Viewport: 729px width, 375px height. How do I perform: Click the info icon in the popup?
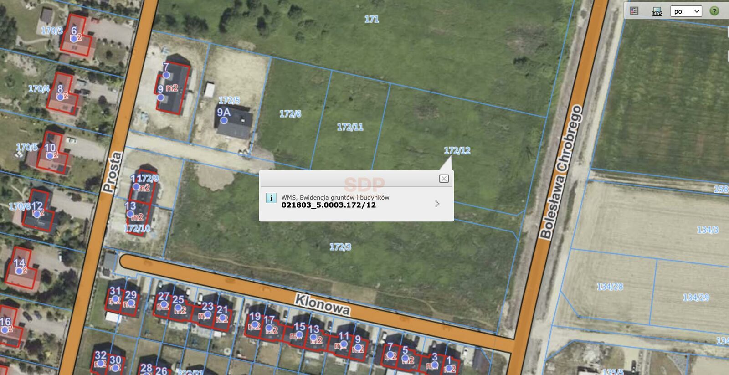coord(271,198)
